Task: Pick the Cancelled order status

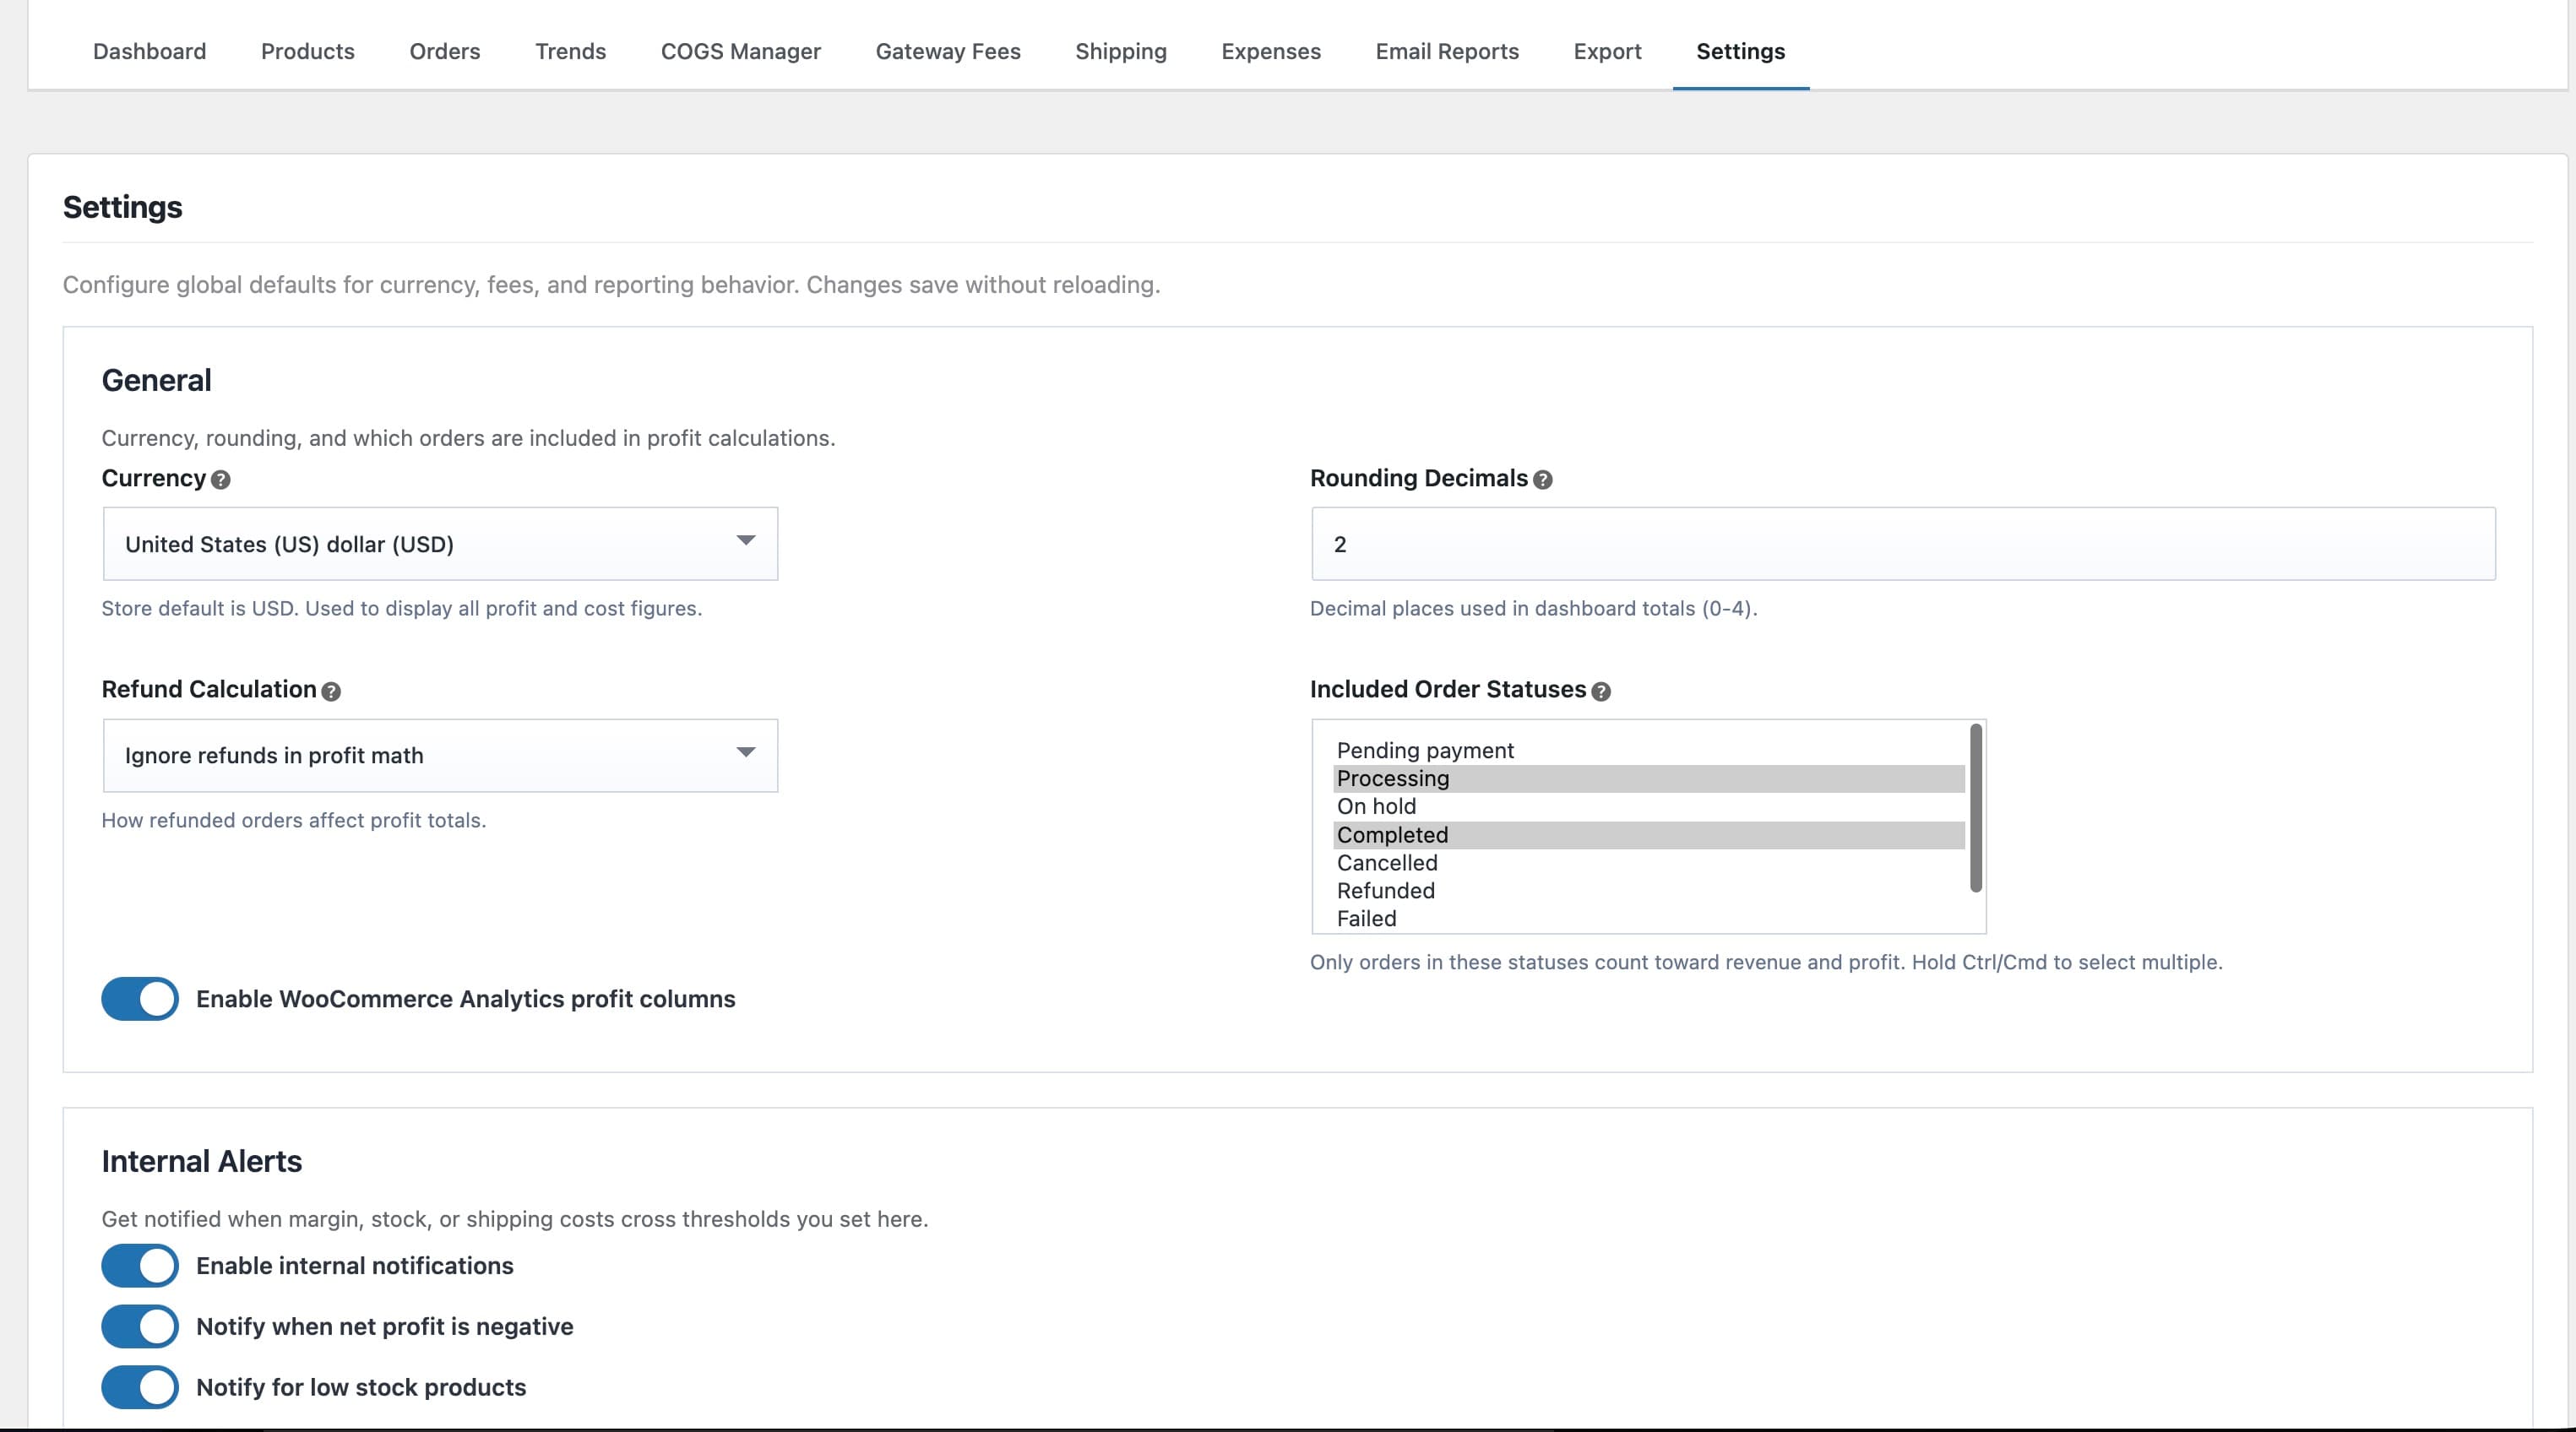Action: [1649, 863]
